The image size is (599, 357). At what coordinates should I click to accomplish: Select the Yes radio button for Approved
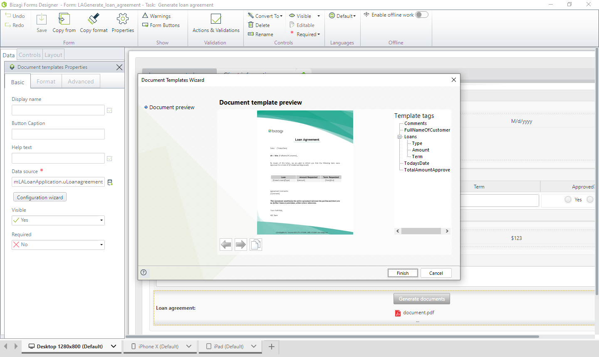coord(568,200)
